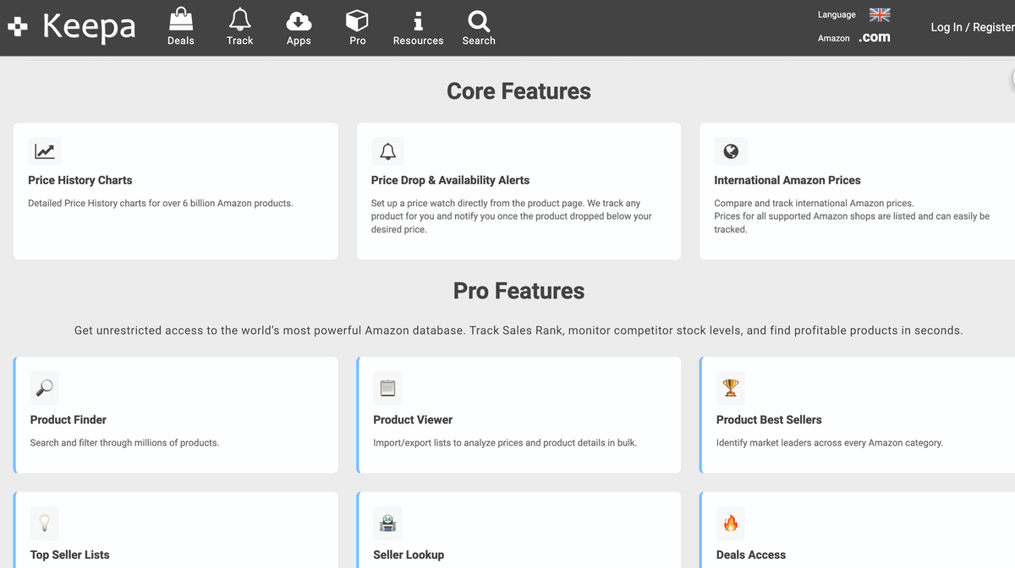Open the Deals shopping bag icon
Image resolution: width=1015 pixels, height=568 pixels.
click(181, 19)
